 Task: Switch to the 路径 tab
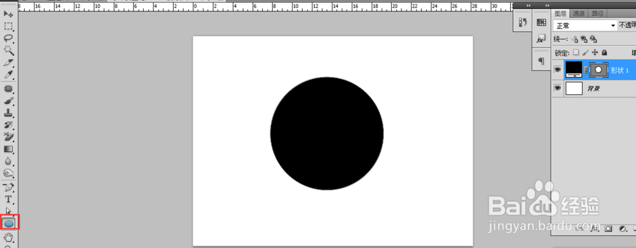click(597, 13)
